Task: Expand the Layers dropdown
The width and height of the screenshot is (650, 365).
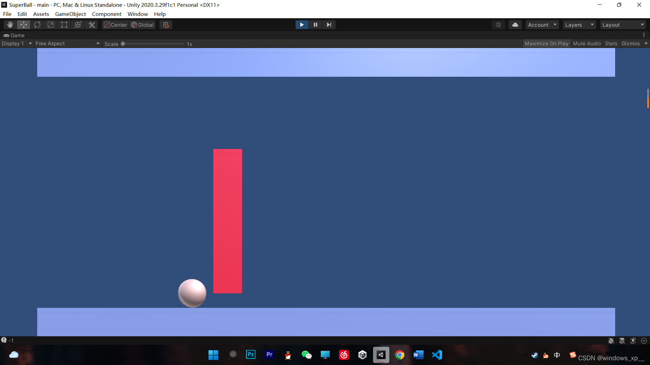Action: (x=579, y=25)
